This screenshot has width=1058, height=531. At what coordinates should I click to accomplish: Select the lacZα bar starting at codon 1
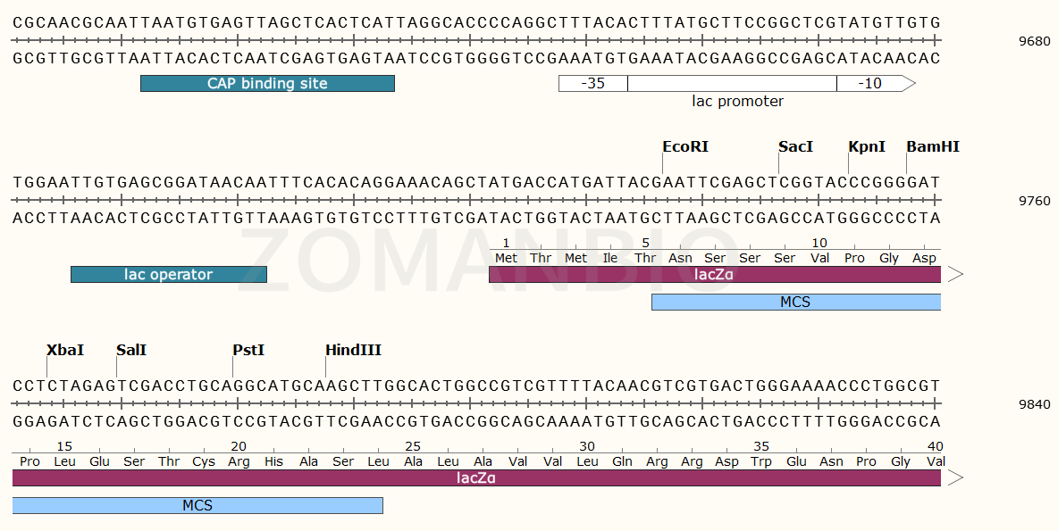tap(715, 275)
